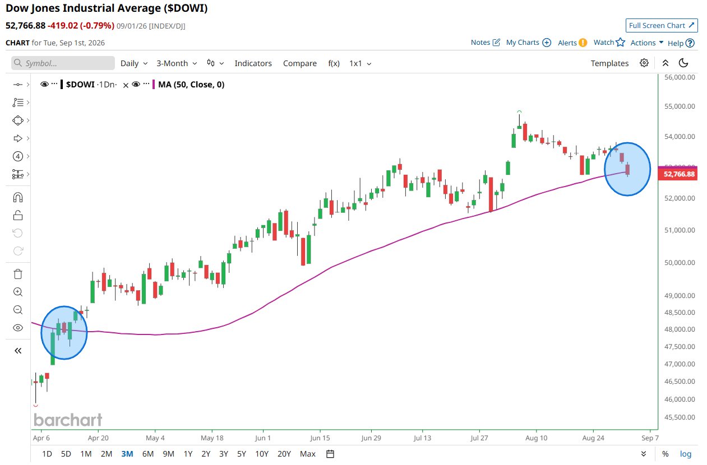Image resolution: width=707 pixels, height=465 pixels.
Task: Toggle percent scale mode
Action: click(665, 454)
